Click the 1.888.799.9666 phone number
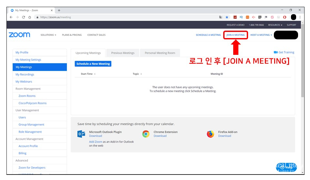Image resolution: width=310 pixels, height=180 pixels. click(x=256, y=25)
